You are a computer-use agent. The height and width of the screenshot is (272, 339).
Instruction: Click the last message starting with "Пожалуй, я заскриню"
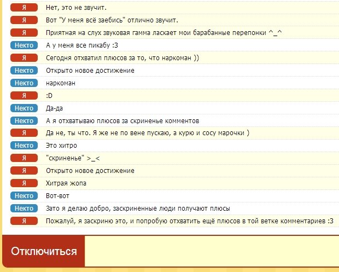pyautogui.click(x=189, y=221)
